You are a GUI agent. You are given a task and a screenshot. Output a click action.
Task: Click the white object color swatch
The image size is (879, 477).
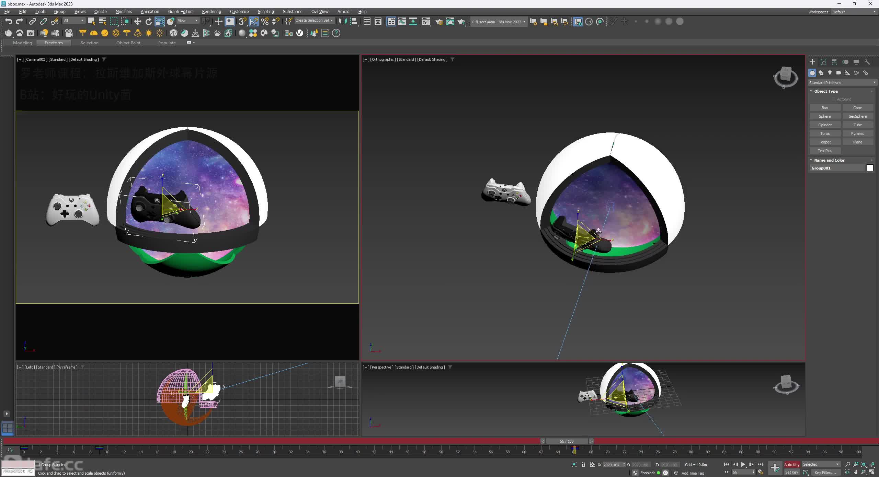click(x=870, y=168)
